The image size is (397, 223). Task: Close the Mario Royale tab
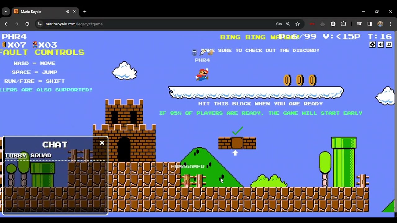[x=74, y=11]
